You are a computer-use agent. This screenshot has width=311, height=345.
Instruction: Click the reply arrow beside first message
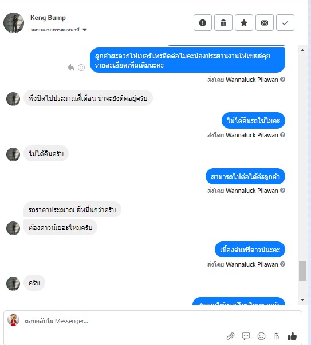point(71,68)
